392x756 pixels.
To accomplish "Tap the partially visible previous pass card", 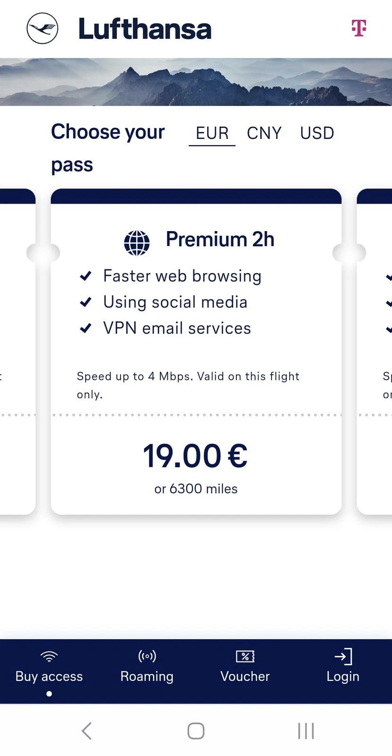I will coord(17,352).
